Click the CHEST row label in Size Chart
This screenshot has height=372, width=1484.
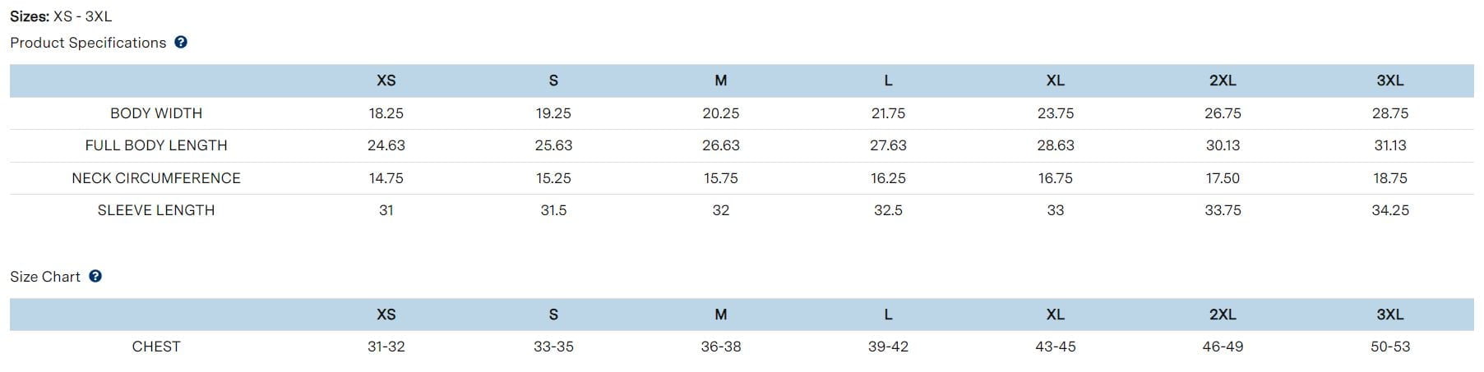(x=156, y=347)
